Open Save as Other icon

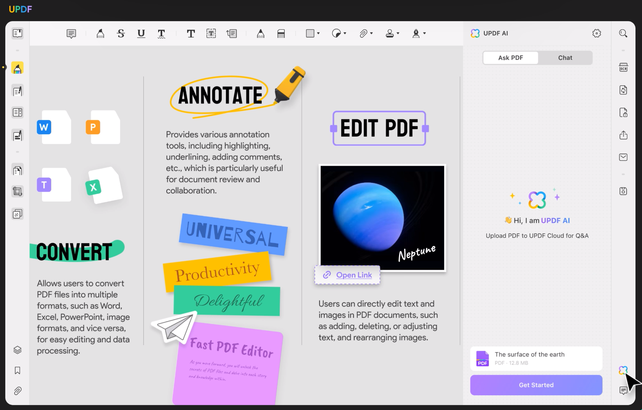pos(623,191)
